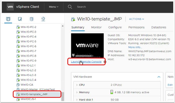Click the VM icon beside Win-10-FC-7
175x103 pixels.
click(x=18, y=51)
